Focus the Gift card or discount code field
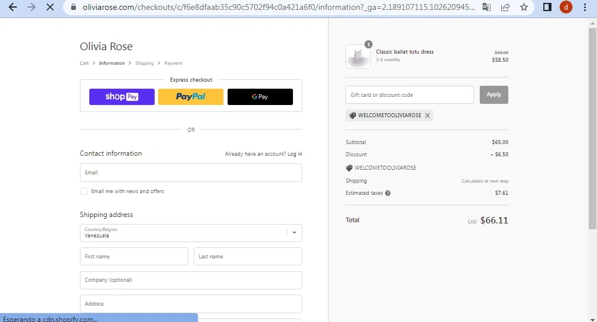 click(409, 94)
